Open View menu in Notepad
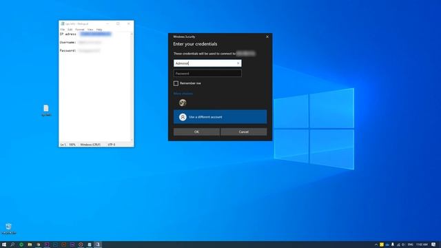 pyautogui.click(x=90, y=30)
